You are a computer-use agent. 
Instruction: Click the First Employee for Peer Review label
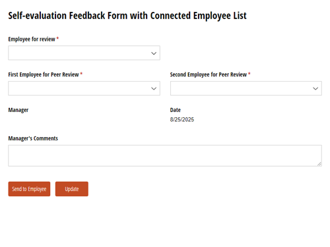pyautogui.click(x=44, y=74)
